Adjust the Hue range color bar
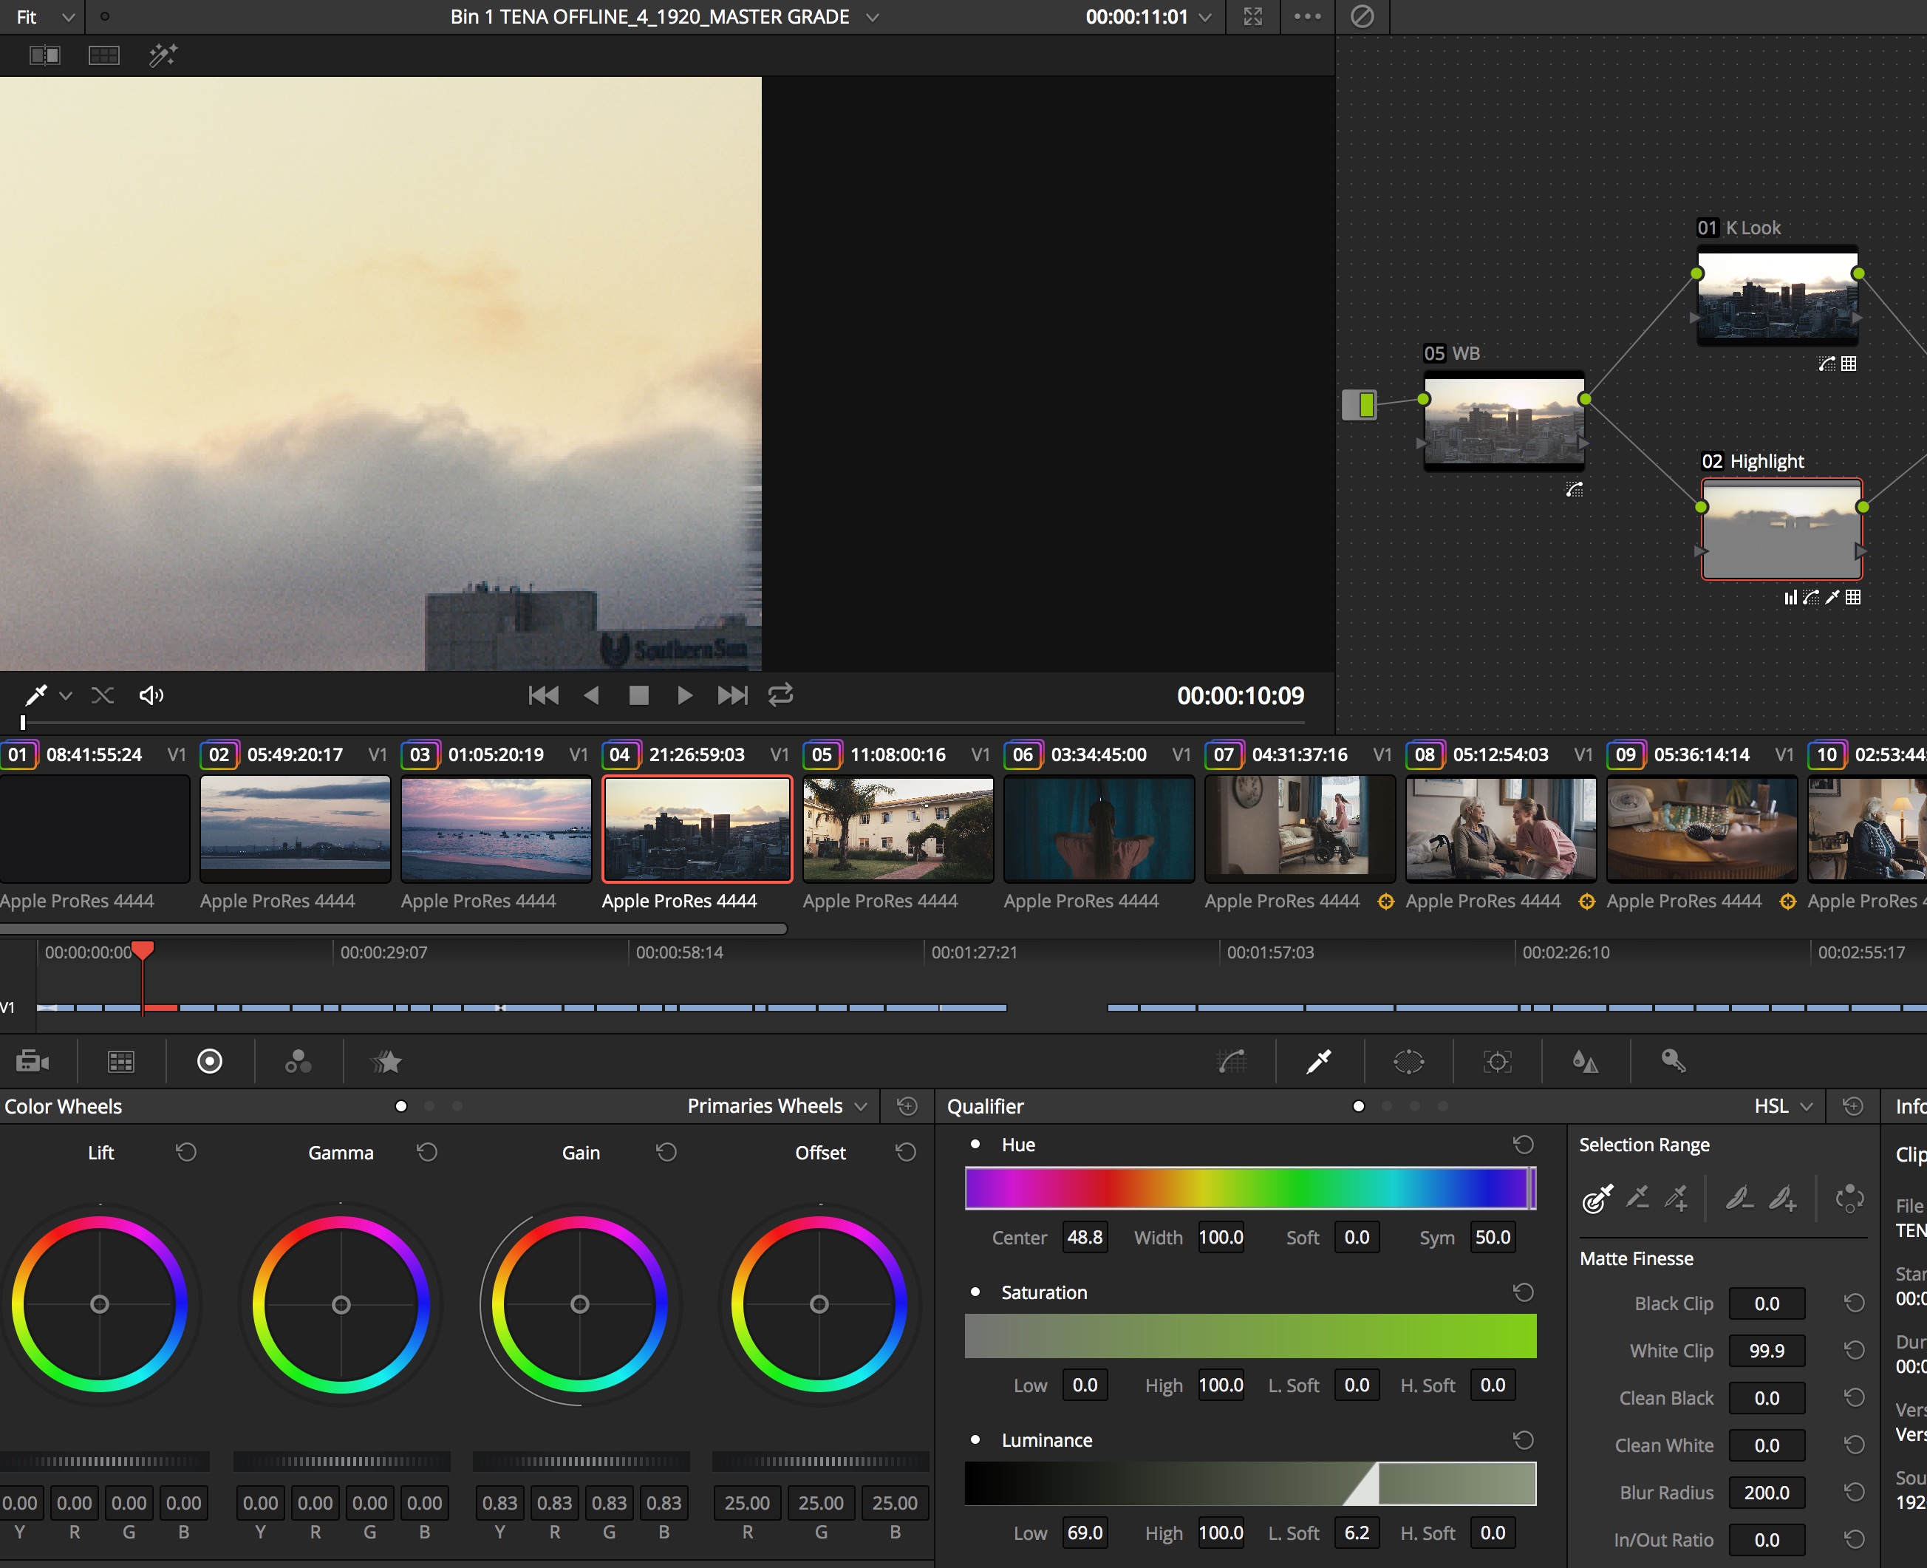The width and height of the screenshot is (1927, 1568). tap(1249, 1189)
